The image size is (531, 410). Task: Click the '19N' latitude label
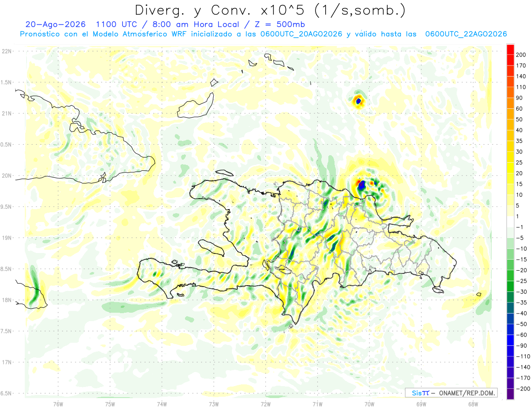6,238
